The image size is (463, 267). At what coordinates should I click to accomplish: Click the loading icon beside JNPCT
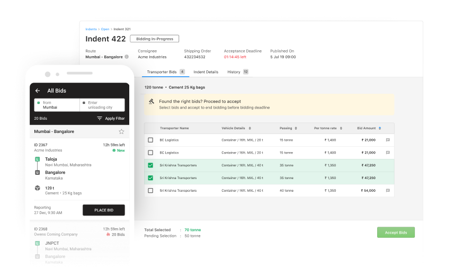[38, 243]
